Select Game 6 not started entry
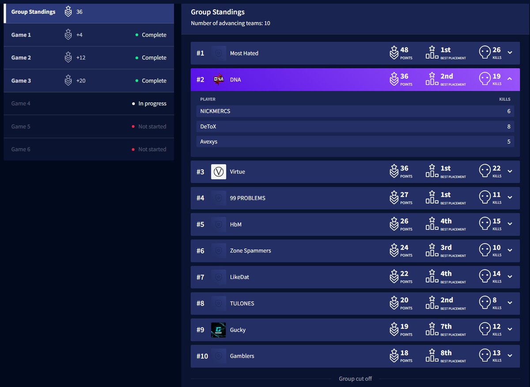530x387 pixels. point(89,149)
